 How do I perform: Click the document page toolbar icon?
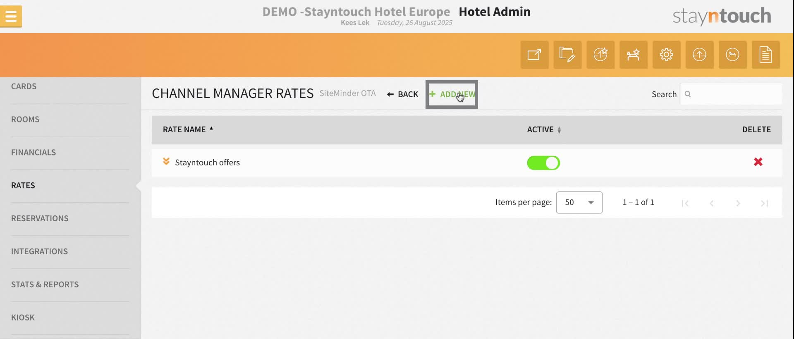click(x=766, y=55)
